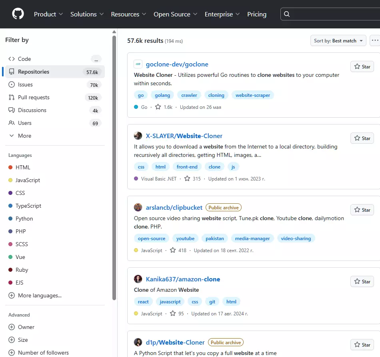Click star count 1.6k of goclone
The width and height of the screenshot is (380, 357).
pos(164,107)
